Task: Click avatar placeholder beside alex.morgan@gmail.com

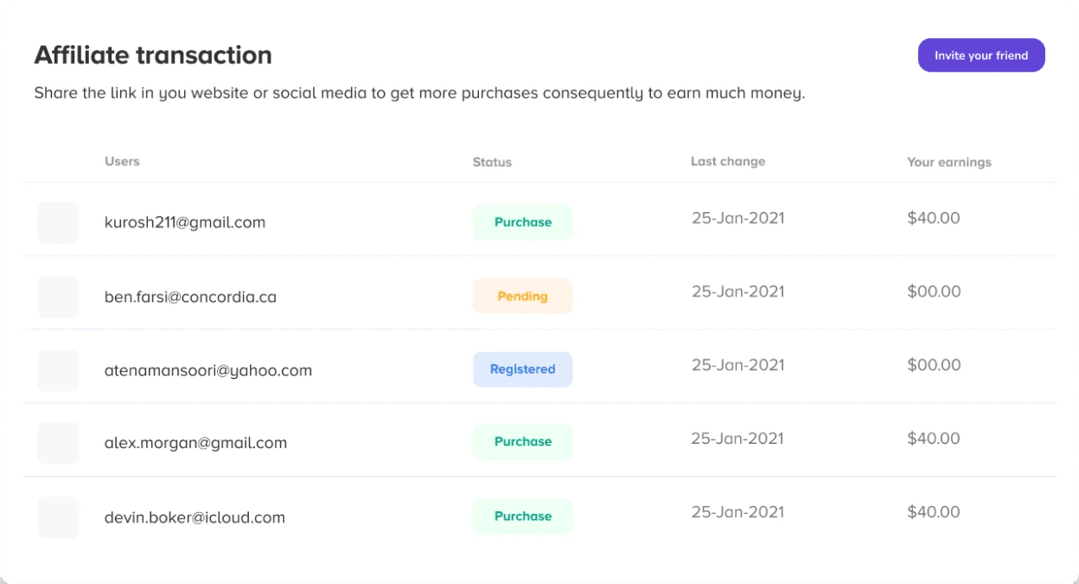Action: (58, 443)
